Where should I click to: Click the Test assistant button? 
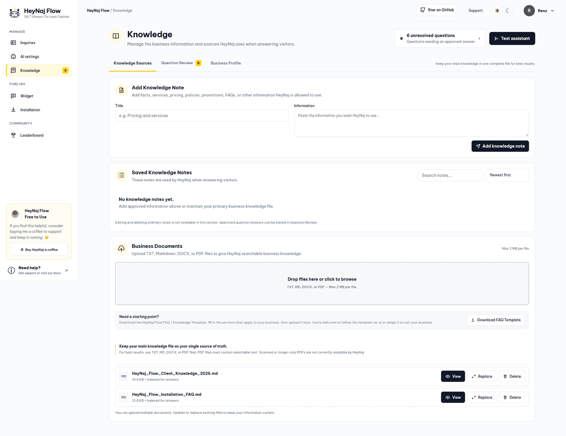coord(512,38)
